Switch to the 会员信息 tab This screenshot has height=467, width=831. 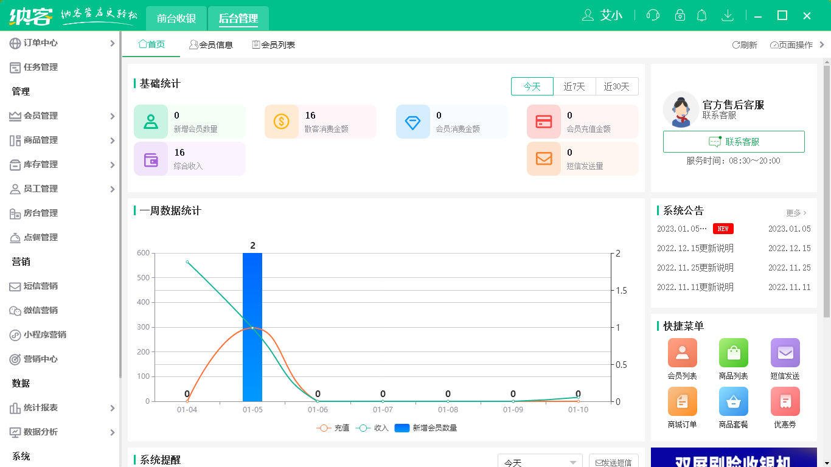click(x=212, y=44)
